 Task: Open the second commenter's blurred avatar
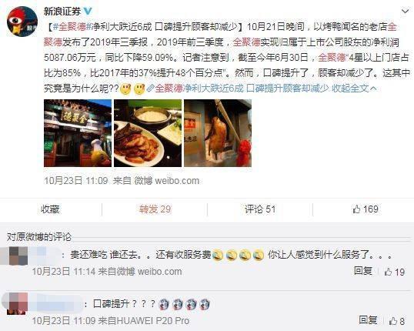pyautogui.click(x=18, y=303)
